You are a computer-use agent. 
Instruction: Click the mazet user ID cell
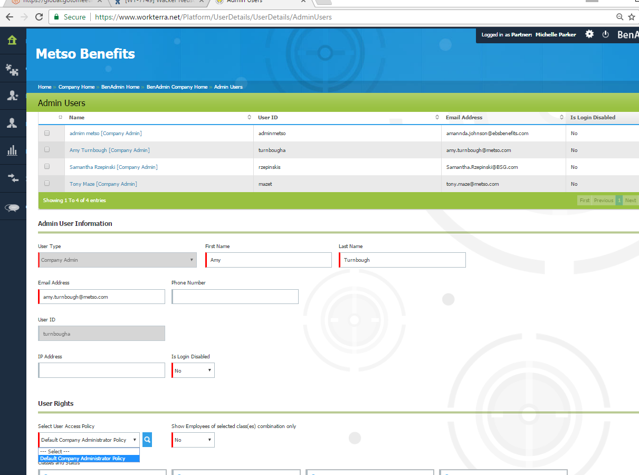click(x=265, y=184)
